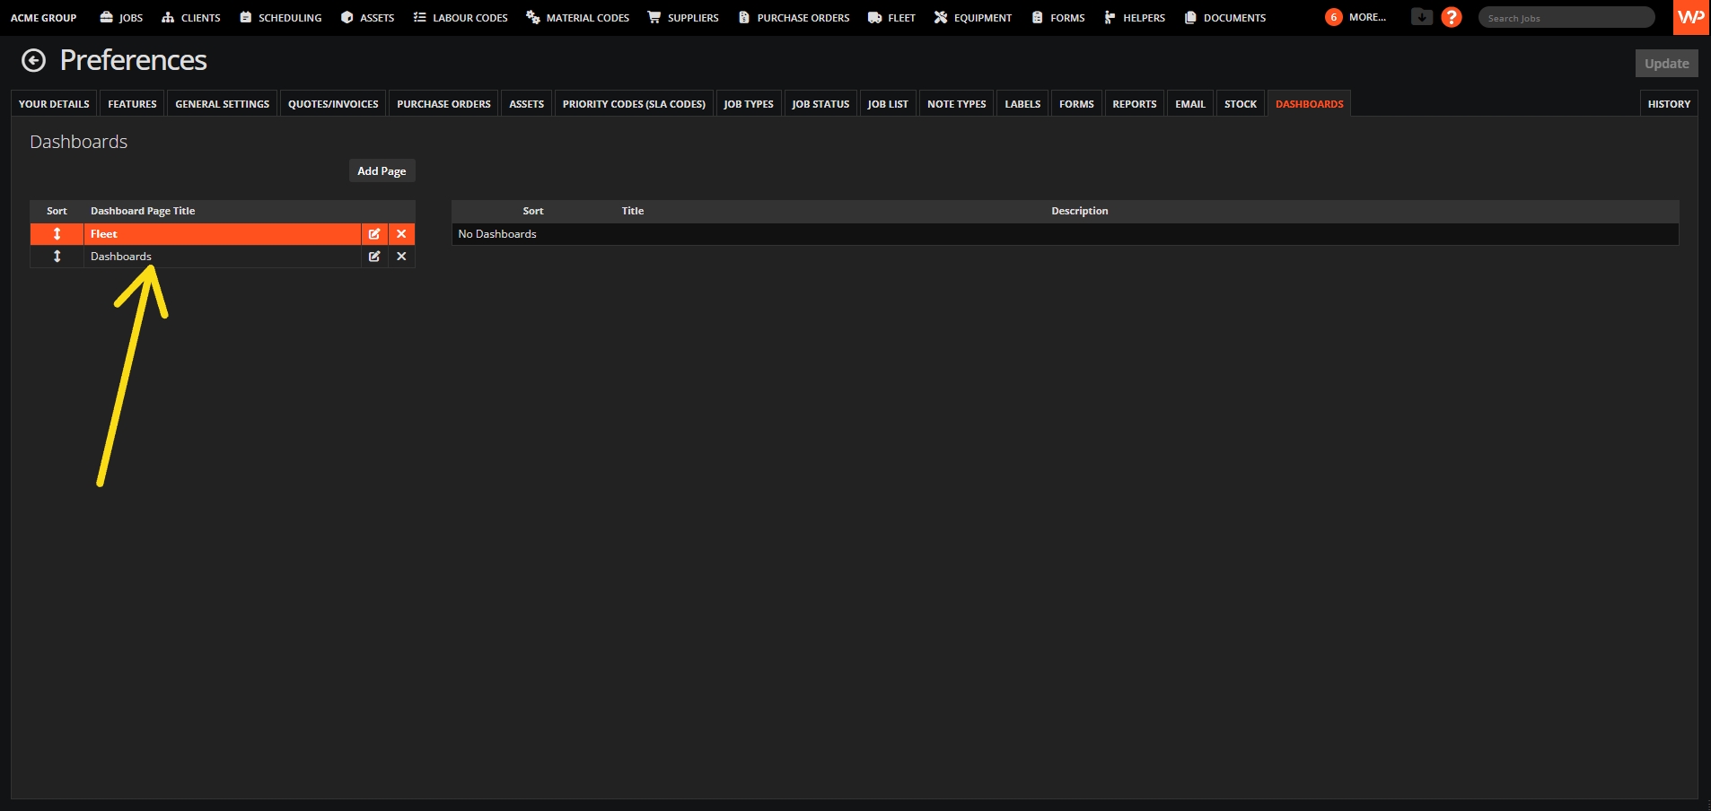Image resolution: width=1711 pixels, height=811 pixels.
Task: Click the download tray icon
Action: (x=1422, y=16)
